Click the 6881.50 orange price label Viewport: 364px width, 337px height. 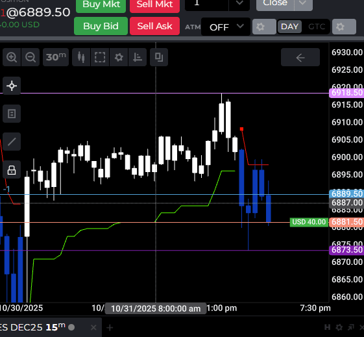(346, 222)
